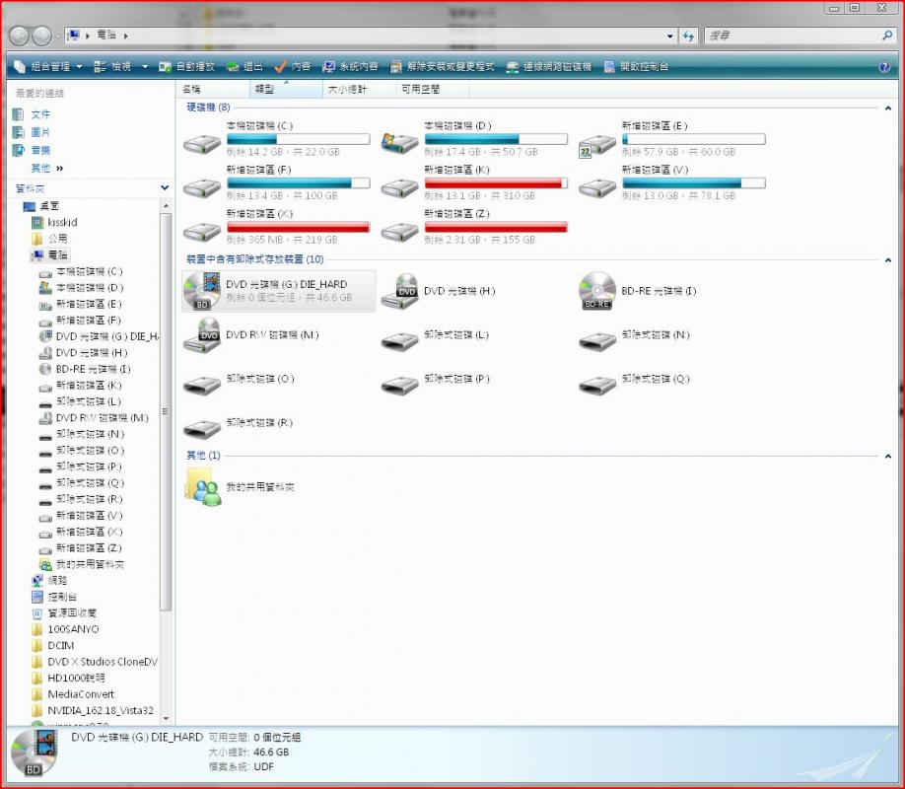Select DVD RW drive (M:) icon
Screen dimensions: 905x789
pyautogui.click(x=202, y=335)
